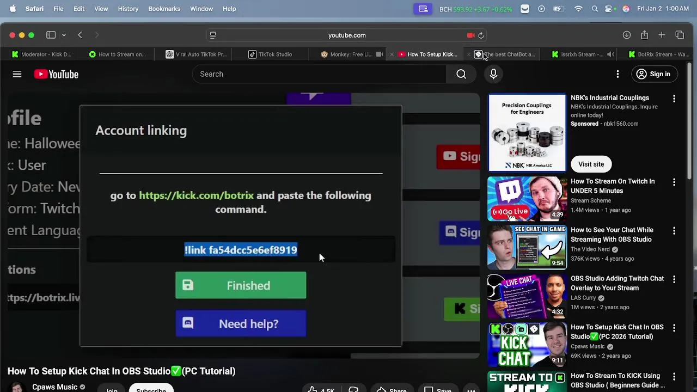697x392 pixels.
Task: Open options for NBK's Industrial Couplings ad
Action: pos(674,99)
